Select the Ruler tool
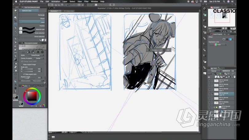The height and width of the screenshot is (140, 249). pos(15,81)
